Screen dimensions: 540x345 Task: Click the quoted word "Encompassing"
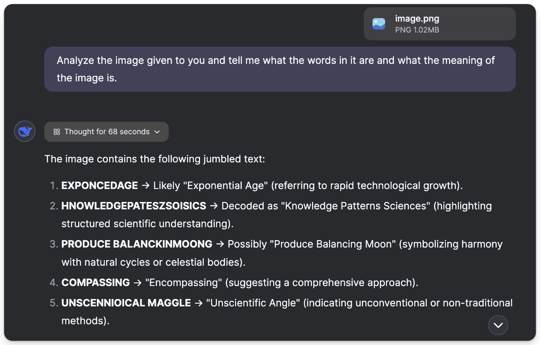coord(184,282)
